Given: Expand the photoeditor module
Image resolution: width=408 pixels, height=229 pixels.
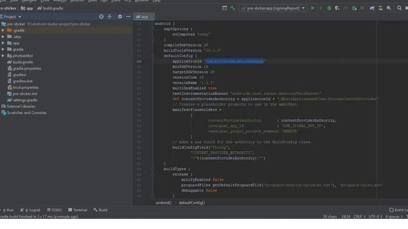Looking at the screenshot, I should click(3, 55).
